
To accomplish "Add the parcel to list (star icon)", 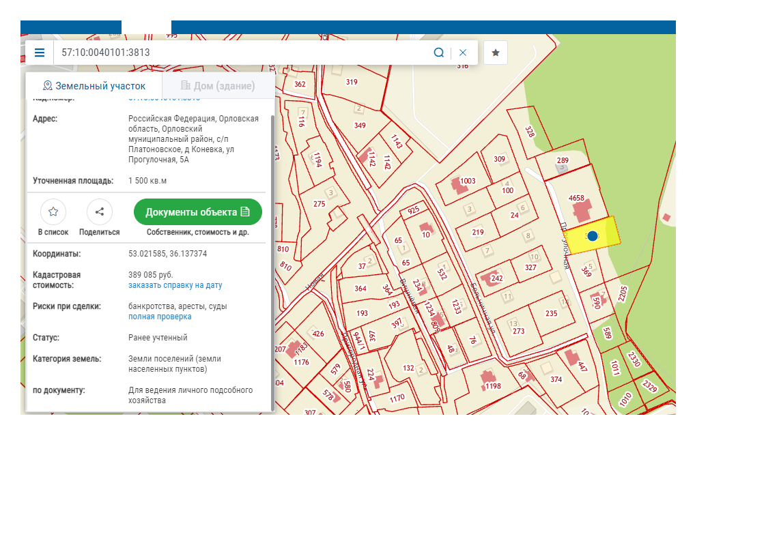I will tap(53, 212).
